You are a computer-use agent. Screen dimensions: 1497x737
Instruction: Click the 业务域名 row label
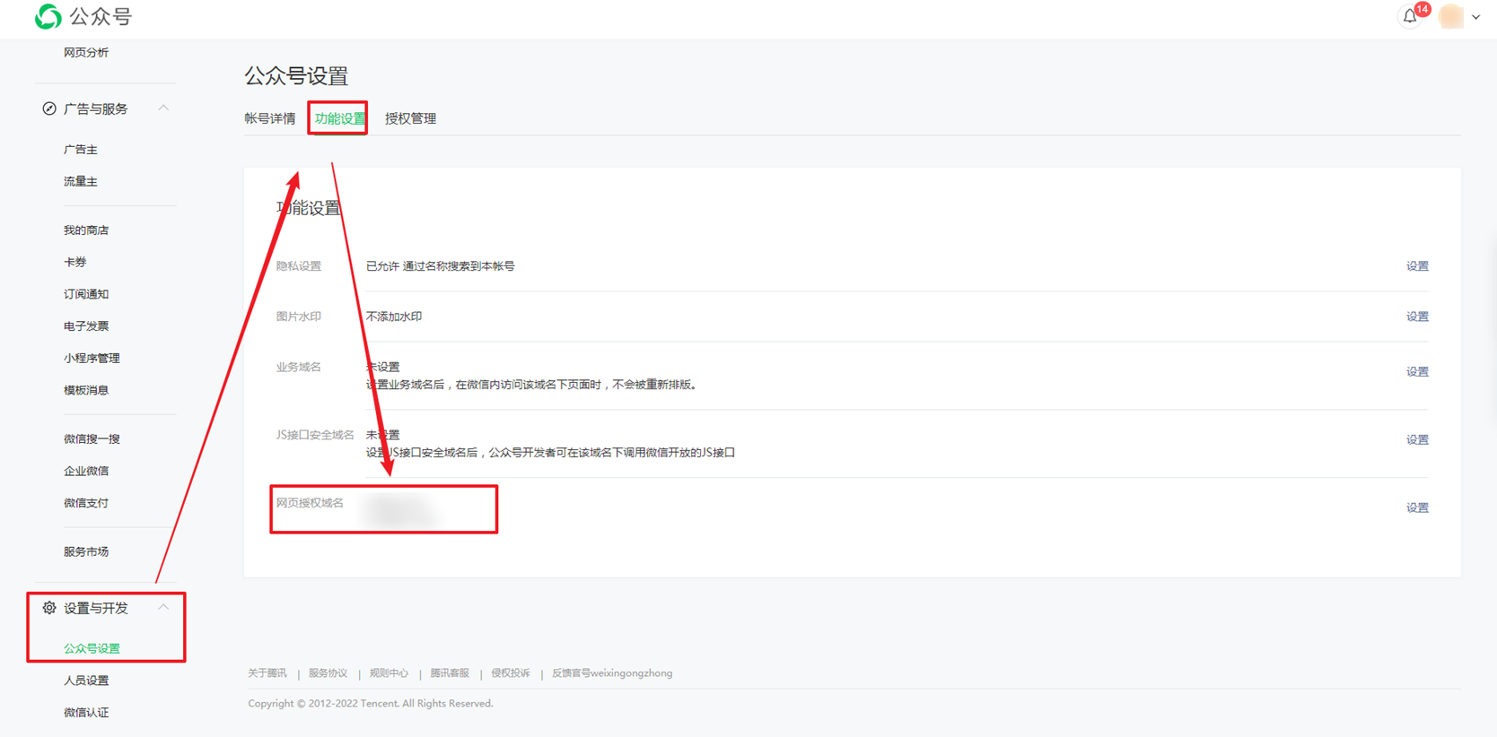click(x=299, y=367)
